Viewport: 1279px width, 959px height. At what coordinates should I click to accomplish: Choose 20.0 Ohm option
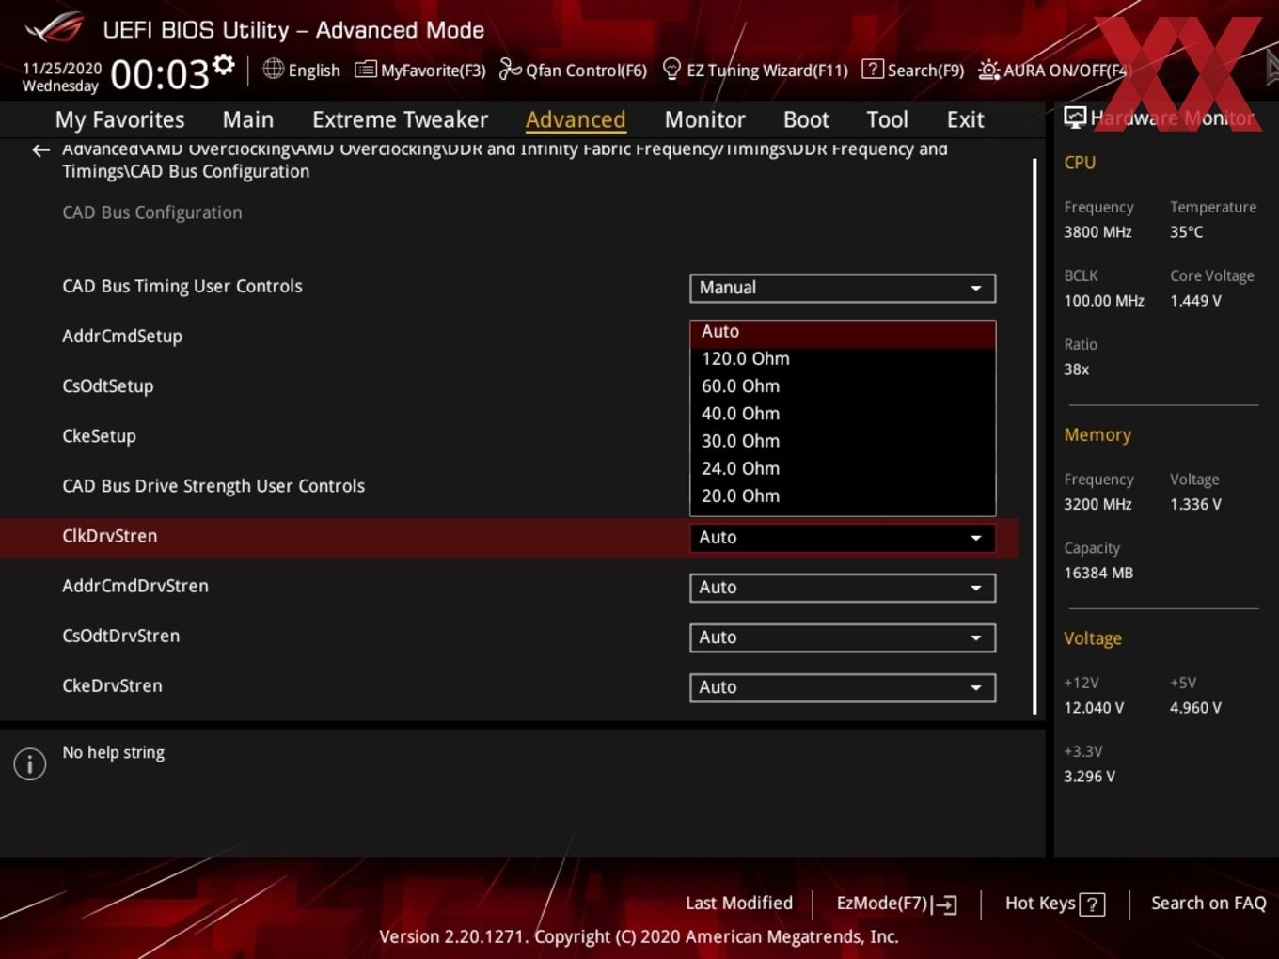[843, 495]
